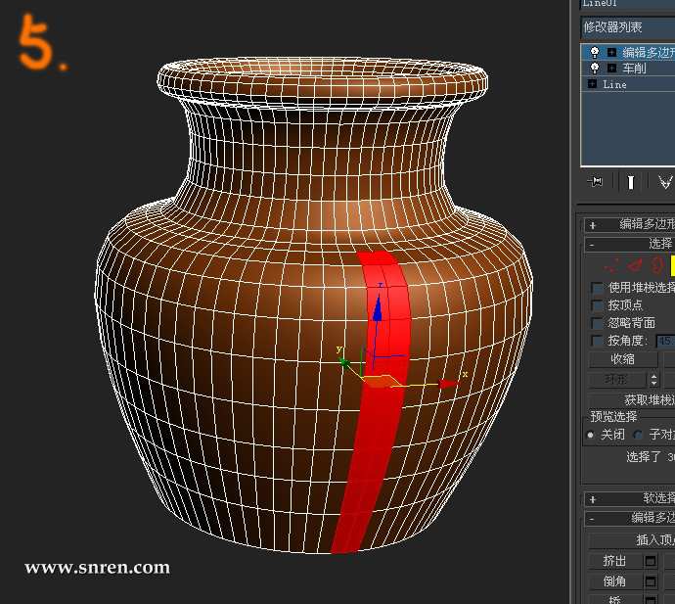Select the Edge sub-object level icon
Image resolution: width=675 pixels, height=604 pixels.
click(634, 265)
